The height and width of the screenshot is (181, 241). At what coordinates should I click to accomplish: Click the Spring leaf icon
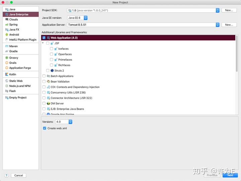click(x=7, y=24)
